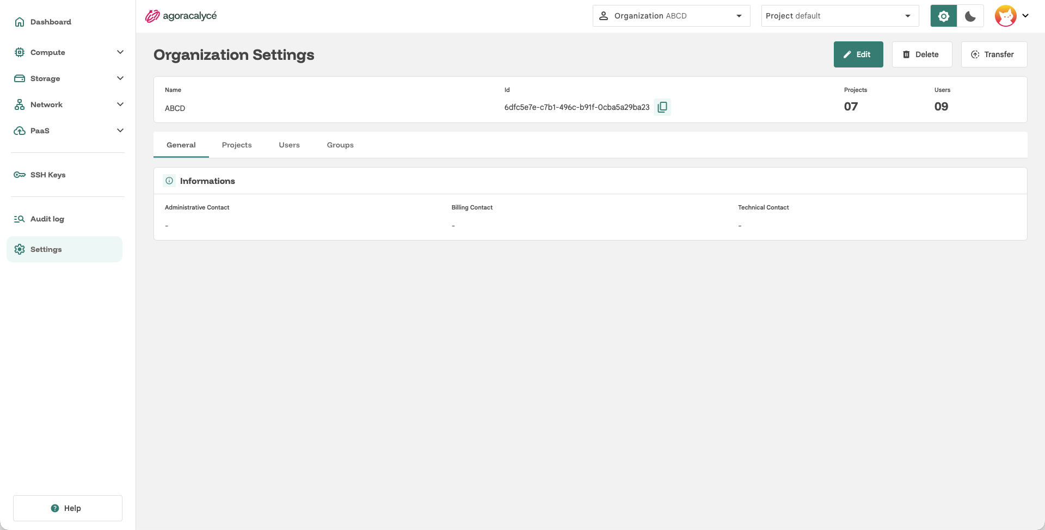Viewport: 1045px width, 530px height.
Task: Switch to light mode sun icon
Action: point(944,16)
